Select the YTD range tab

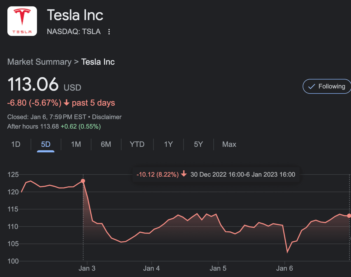coord(137,144)
